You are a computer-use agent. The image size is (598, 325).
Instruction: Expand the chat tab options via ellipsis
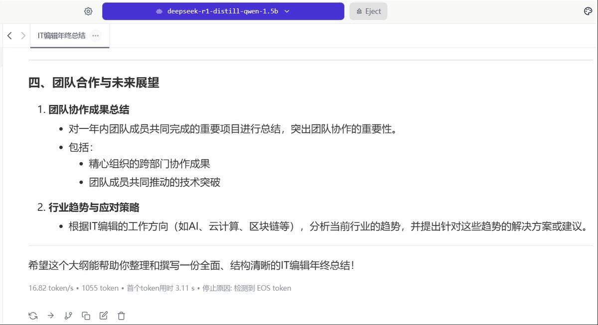coord(95,35)
